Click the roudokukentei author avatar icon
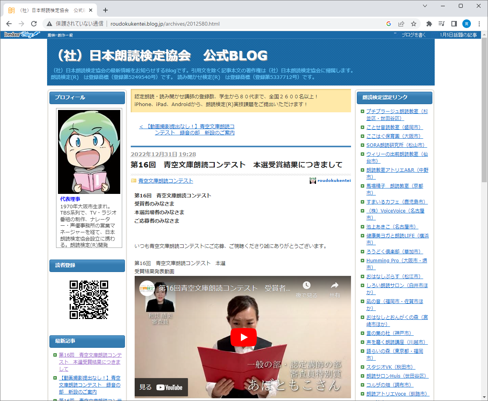488x401 pixels. [x=312, y=181]
